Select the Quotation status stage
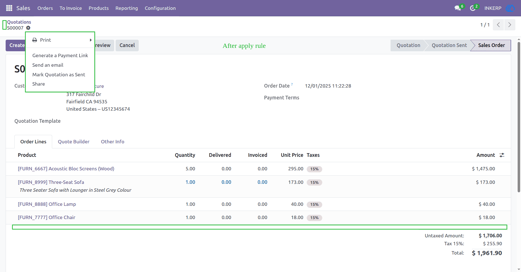The height and width of the screenshot is (272, 521). click(x=408, y=45)
